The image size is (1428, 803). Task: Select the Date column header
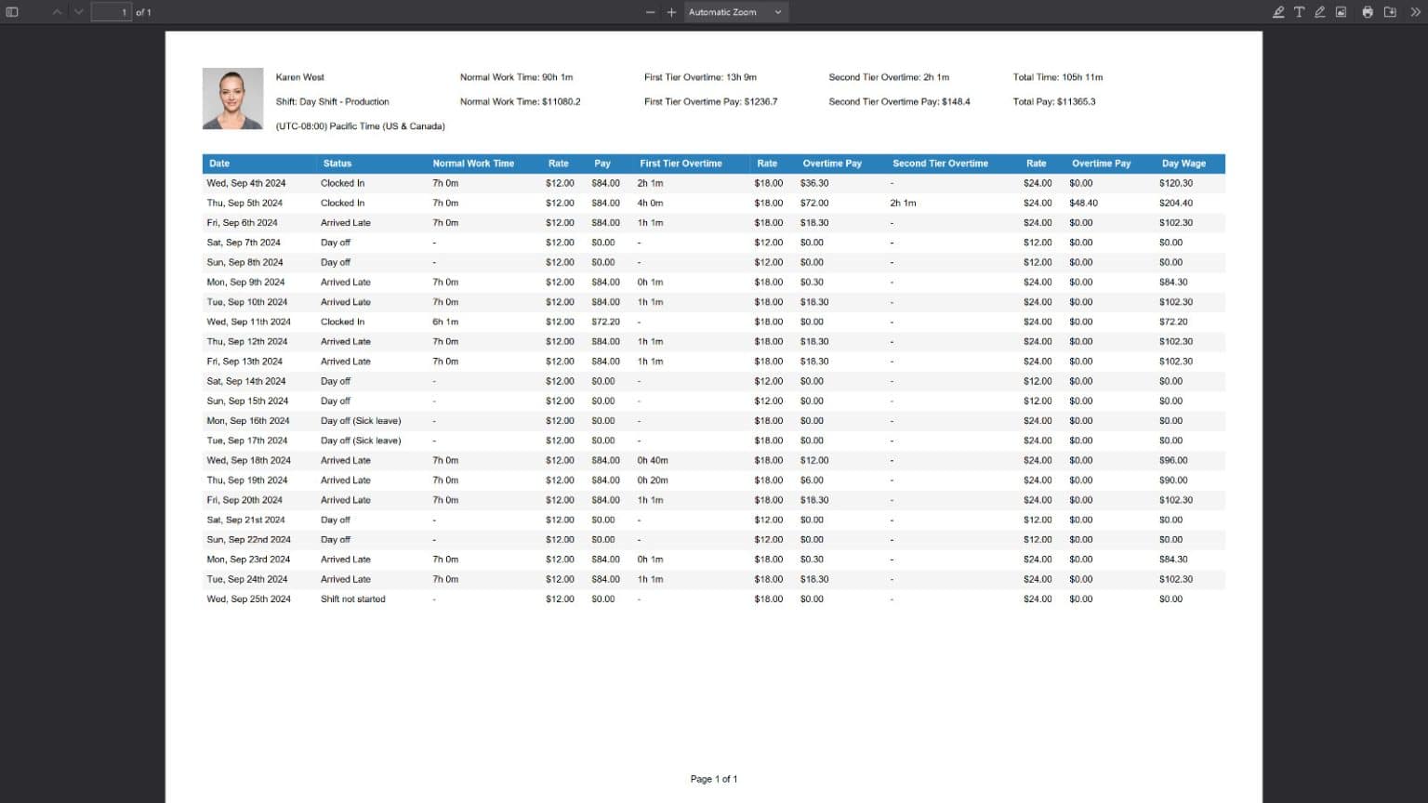click(218, 164)
